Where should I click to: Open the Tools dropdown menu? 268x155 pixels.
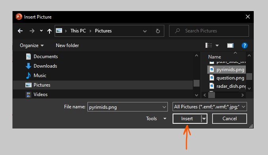(x=156, y=119)
